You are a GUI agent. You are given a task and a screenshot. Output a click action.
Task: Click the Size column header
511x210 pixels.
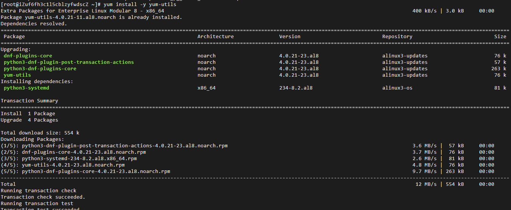point(500,37)
